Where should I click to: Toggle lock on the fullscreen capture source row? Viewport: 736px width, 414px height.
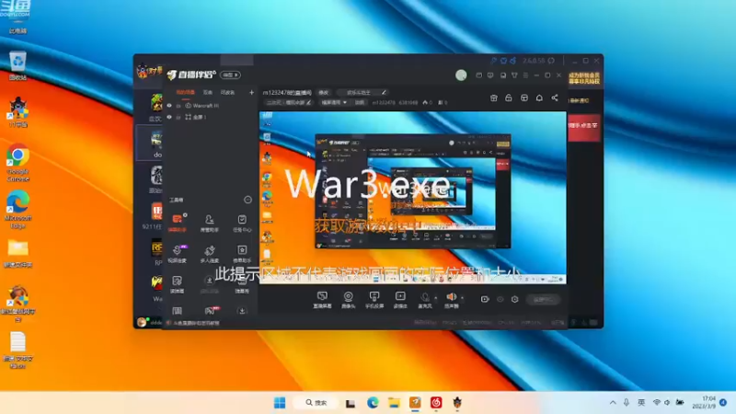178,117
